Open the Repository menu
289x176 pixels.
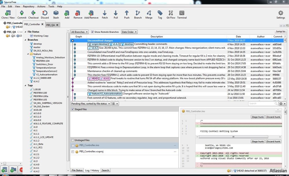[29, 6]
